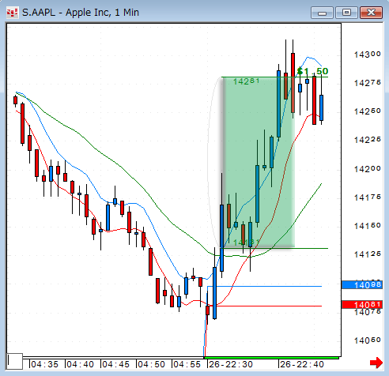Maximize the S.AAPL chart window
The width and height of the screenshot is (389, 376).
346,13
